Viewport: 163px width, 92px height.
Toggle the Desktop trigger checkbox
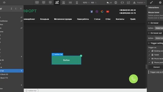(x=149, y=51)
